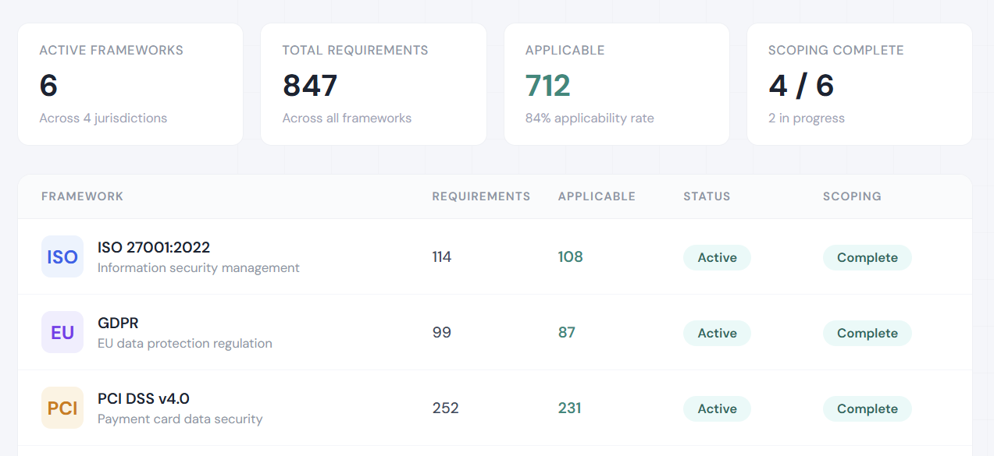Click the applicable count 108 for ISO 27001:2022
This screenshot has width=994, height=456.
point(570,256)
